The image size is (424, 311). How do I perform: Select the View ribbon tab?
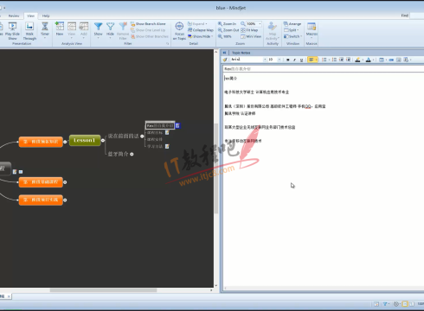click(x=30, y=16)
